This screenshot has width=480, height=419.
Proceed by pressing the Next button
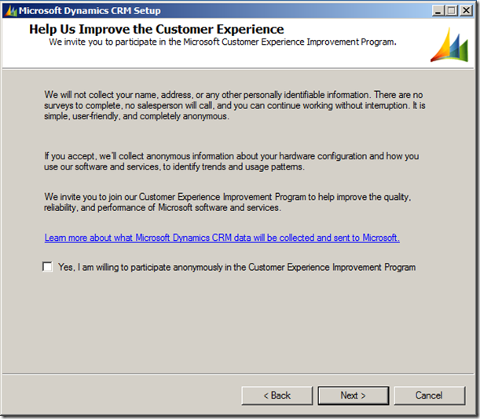pos(353,395)
